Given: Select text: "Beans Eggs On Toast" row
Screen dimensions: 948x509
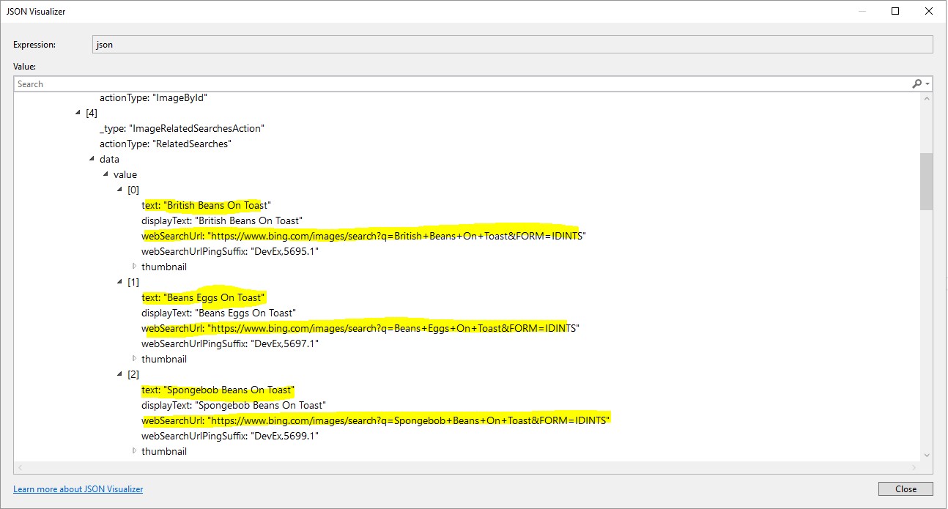Looking at the screenshot, I should [x=203, y=297].
